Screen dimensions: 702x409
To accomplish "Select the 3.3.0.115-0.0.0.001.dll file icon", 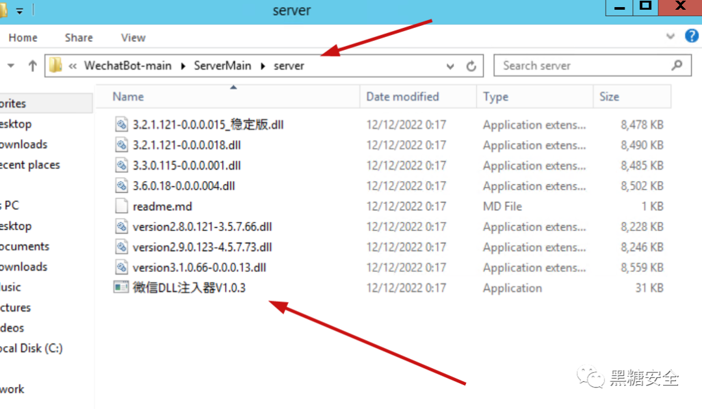I will pos(122,166).
